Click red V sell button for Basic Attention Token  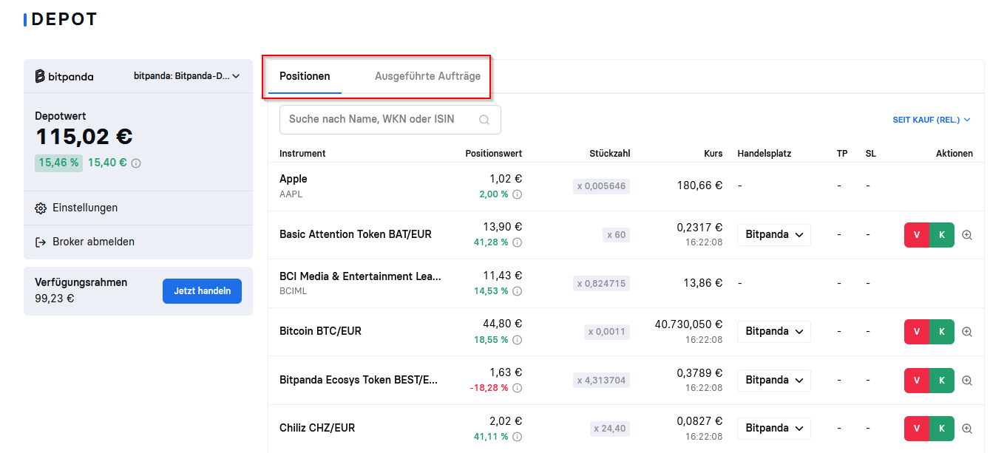[917, 235]
